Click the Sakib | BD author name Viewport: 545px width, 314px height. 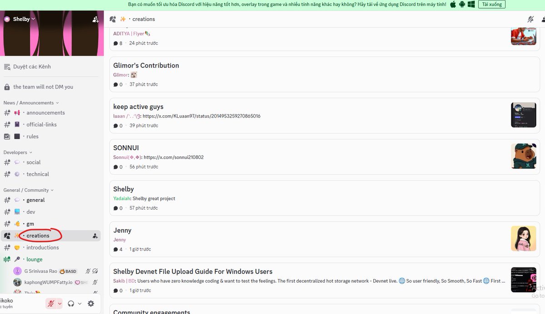coord(124,281)
